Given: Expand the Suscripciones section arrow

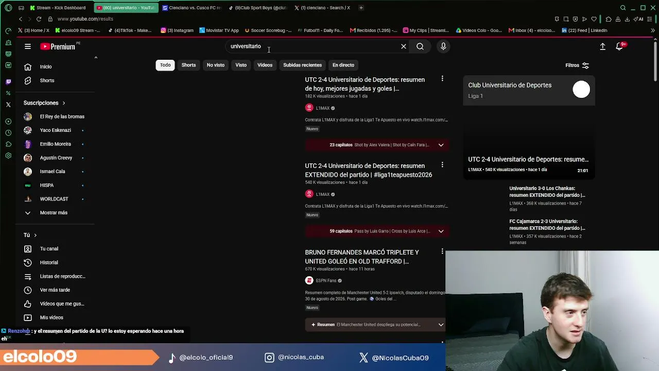Looking at the screenshot, I should tap(63, 103).
